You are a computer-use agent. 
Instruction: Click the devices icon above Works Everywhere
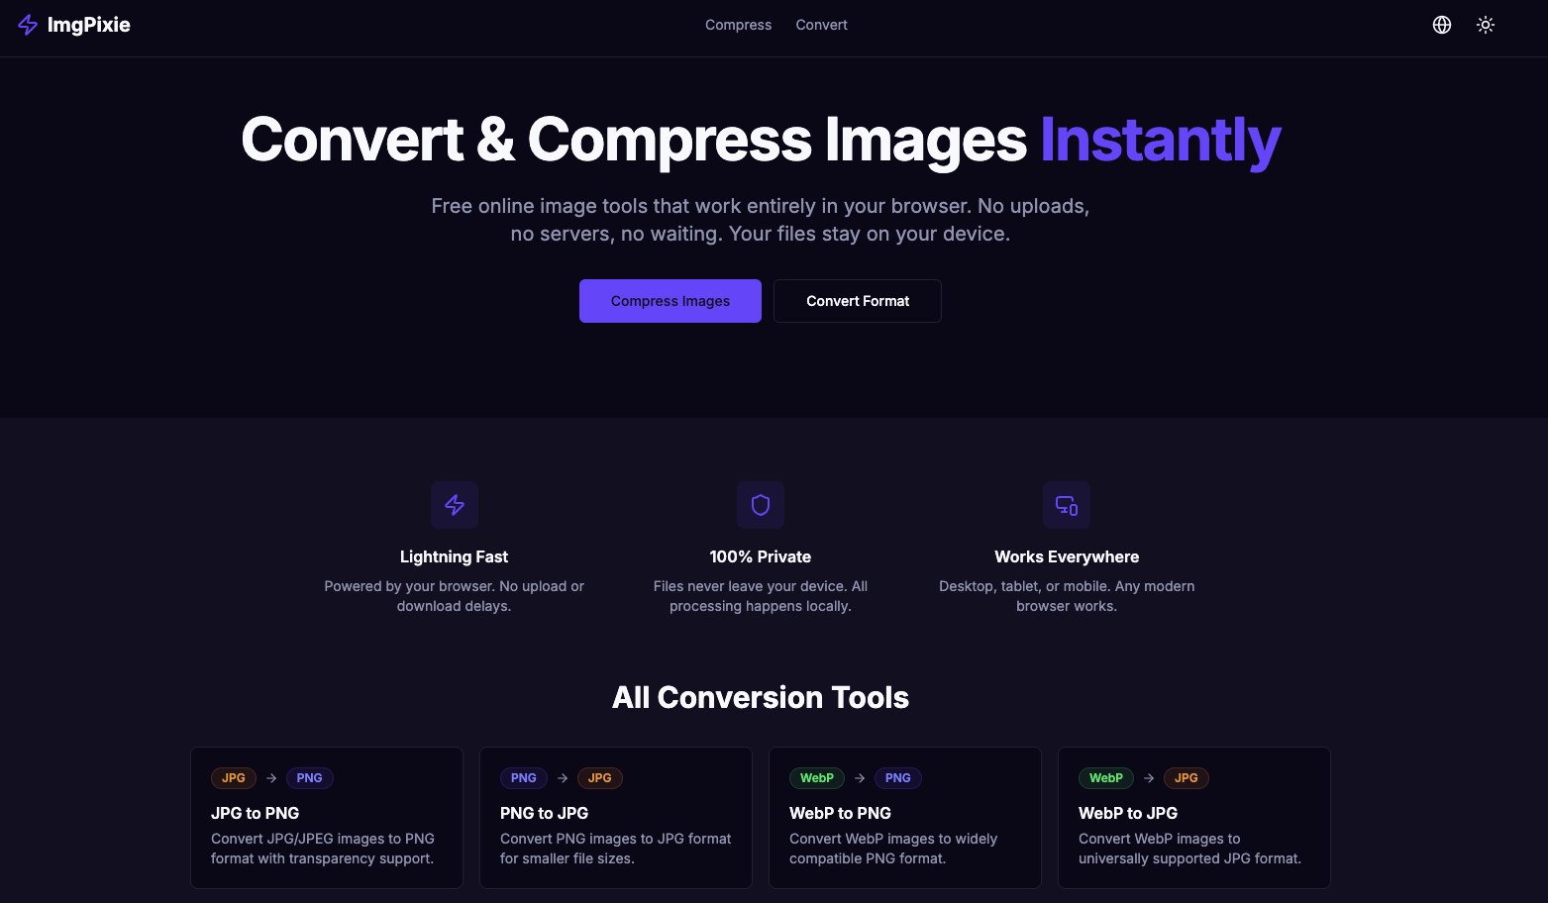point(1066,505)
